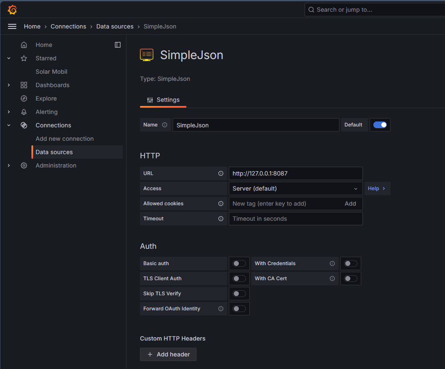445x369 pixels.
Task: Open Data sources in the sidebar
Action: pos(54,152)
